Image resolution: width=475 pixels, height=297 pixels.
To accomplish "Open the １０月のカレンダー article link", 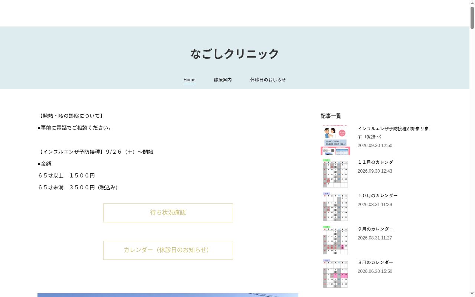I will (377, 196).
